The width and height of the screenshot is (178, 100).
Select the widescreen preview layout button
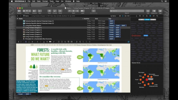30,11
